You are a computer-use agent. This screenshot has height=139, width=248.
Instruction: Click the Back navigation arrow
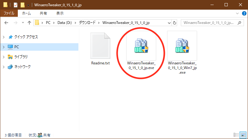point(6,23)
